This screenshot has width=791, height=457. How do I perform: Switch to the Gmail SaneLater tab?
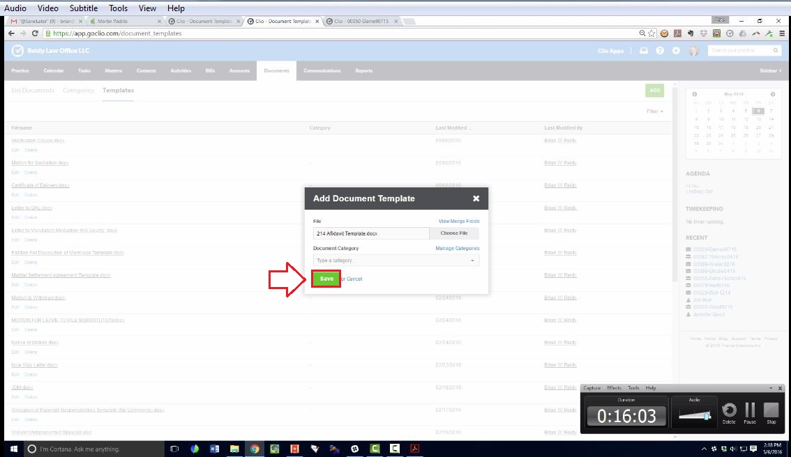45,21
